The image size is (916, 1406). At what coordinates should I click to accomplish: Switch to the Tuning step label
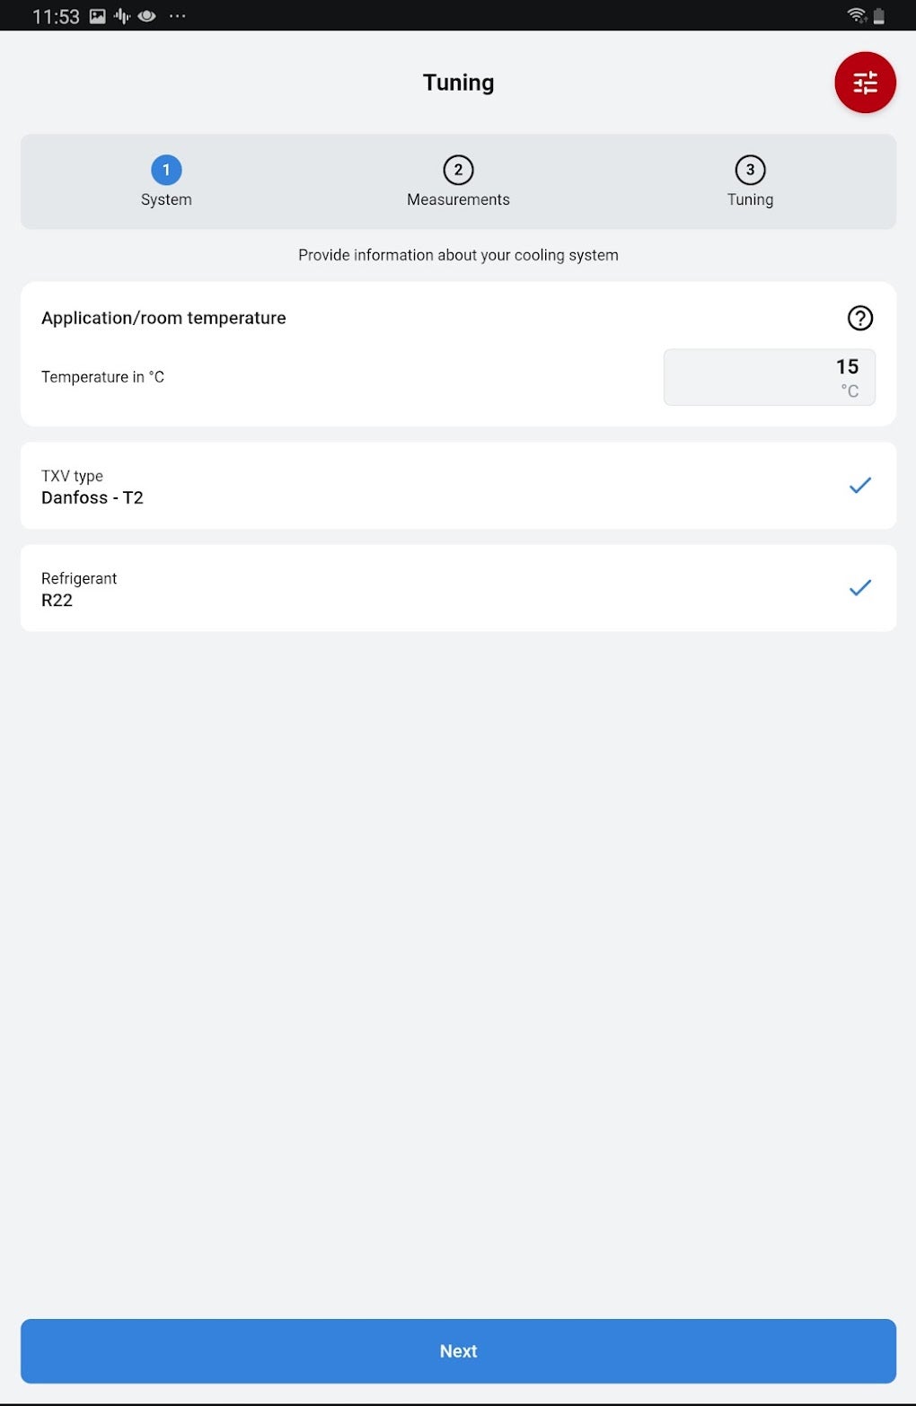pyautogui.click(x=750, y=199)
